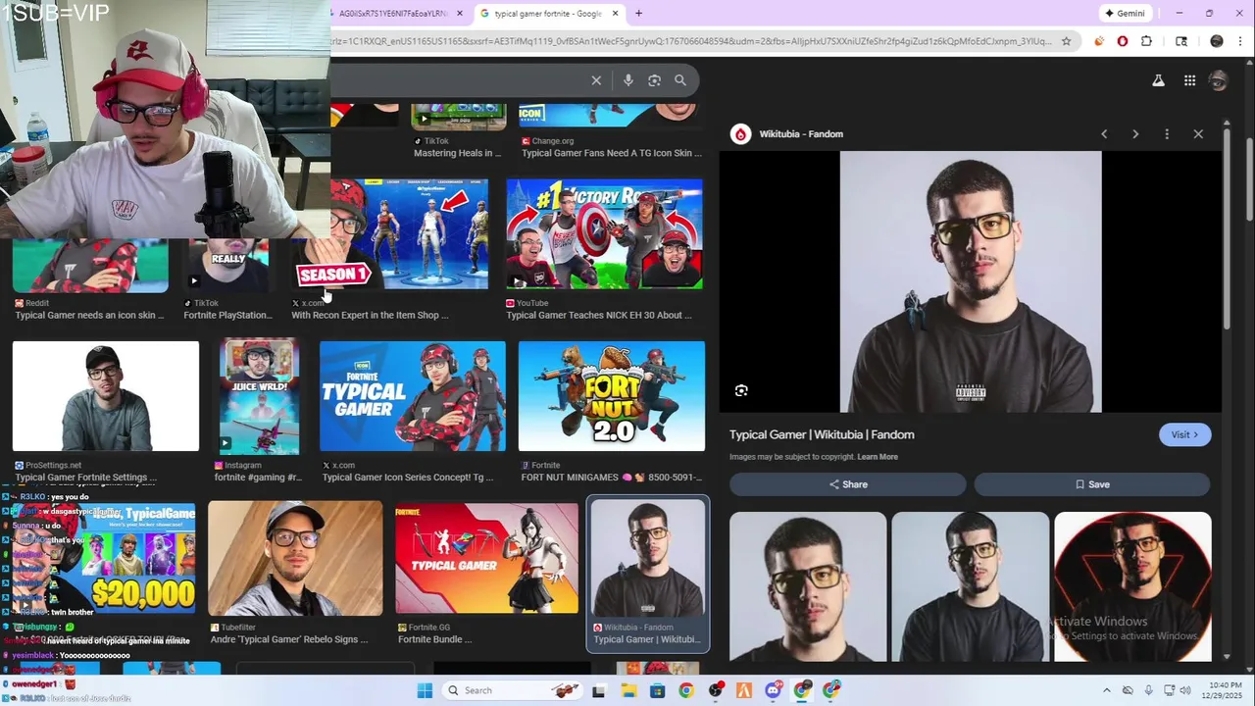Click the Wikitubia - Fandom source header
This screenshot has height=706, width=1255.
pyautogui.click(x=787, y=133)
